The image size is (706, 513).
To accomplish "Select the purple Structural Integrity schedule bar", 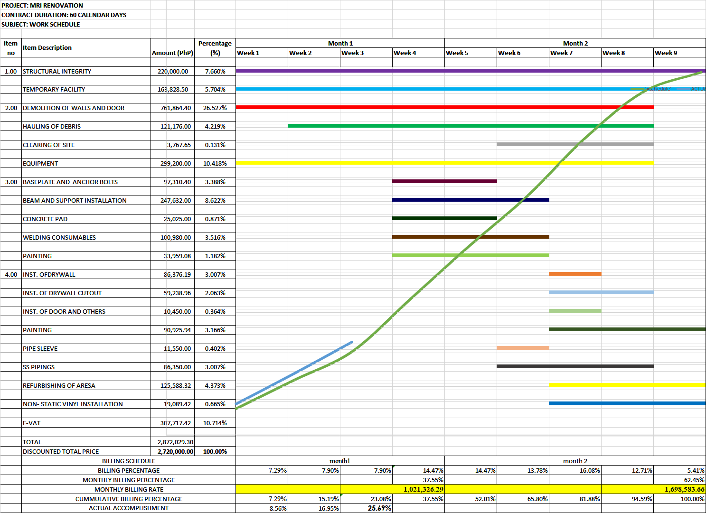I will [x=471, y=71].
